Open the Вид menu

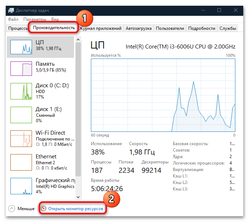click(55, 19)
